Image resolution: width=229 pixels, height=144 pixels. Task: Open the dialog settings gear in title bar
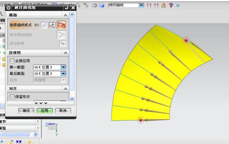click(x=8, y=8)
